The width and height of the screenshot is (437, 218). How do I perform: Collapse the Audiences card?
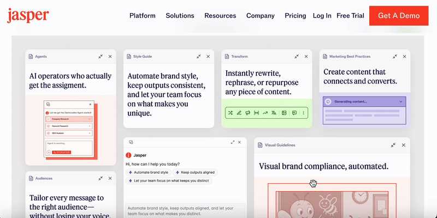101,179
